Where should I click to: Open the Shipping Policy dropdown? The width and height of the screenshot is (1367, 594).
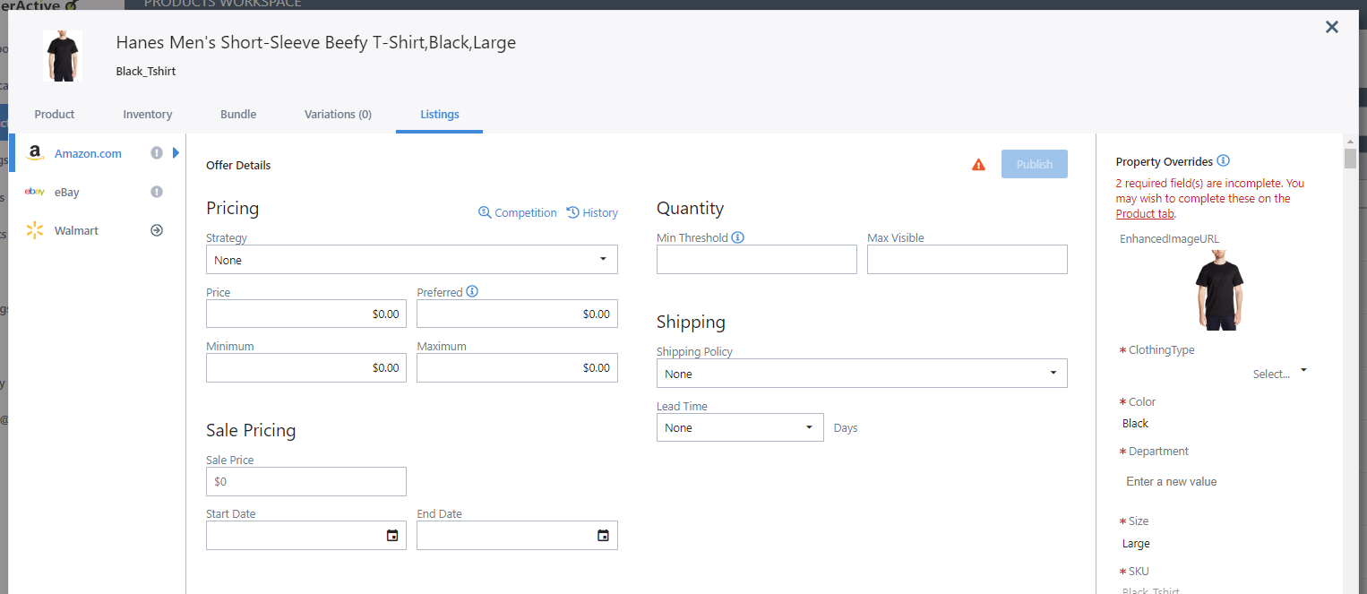[862, 374]
